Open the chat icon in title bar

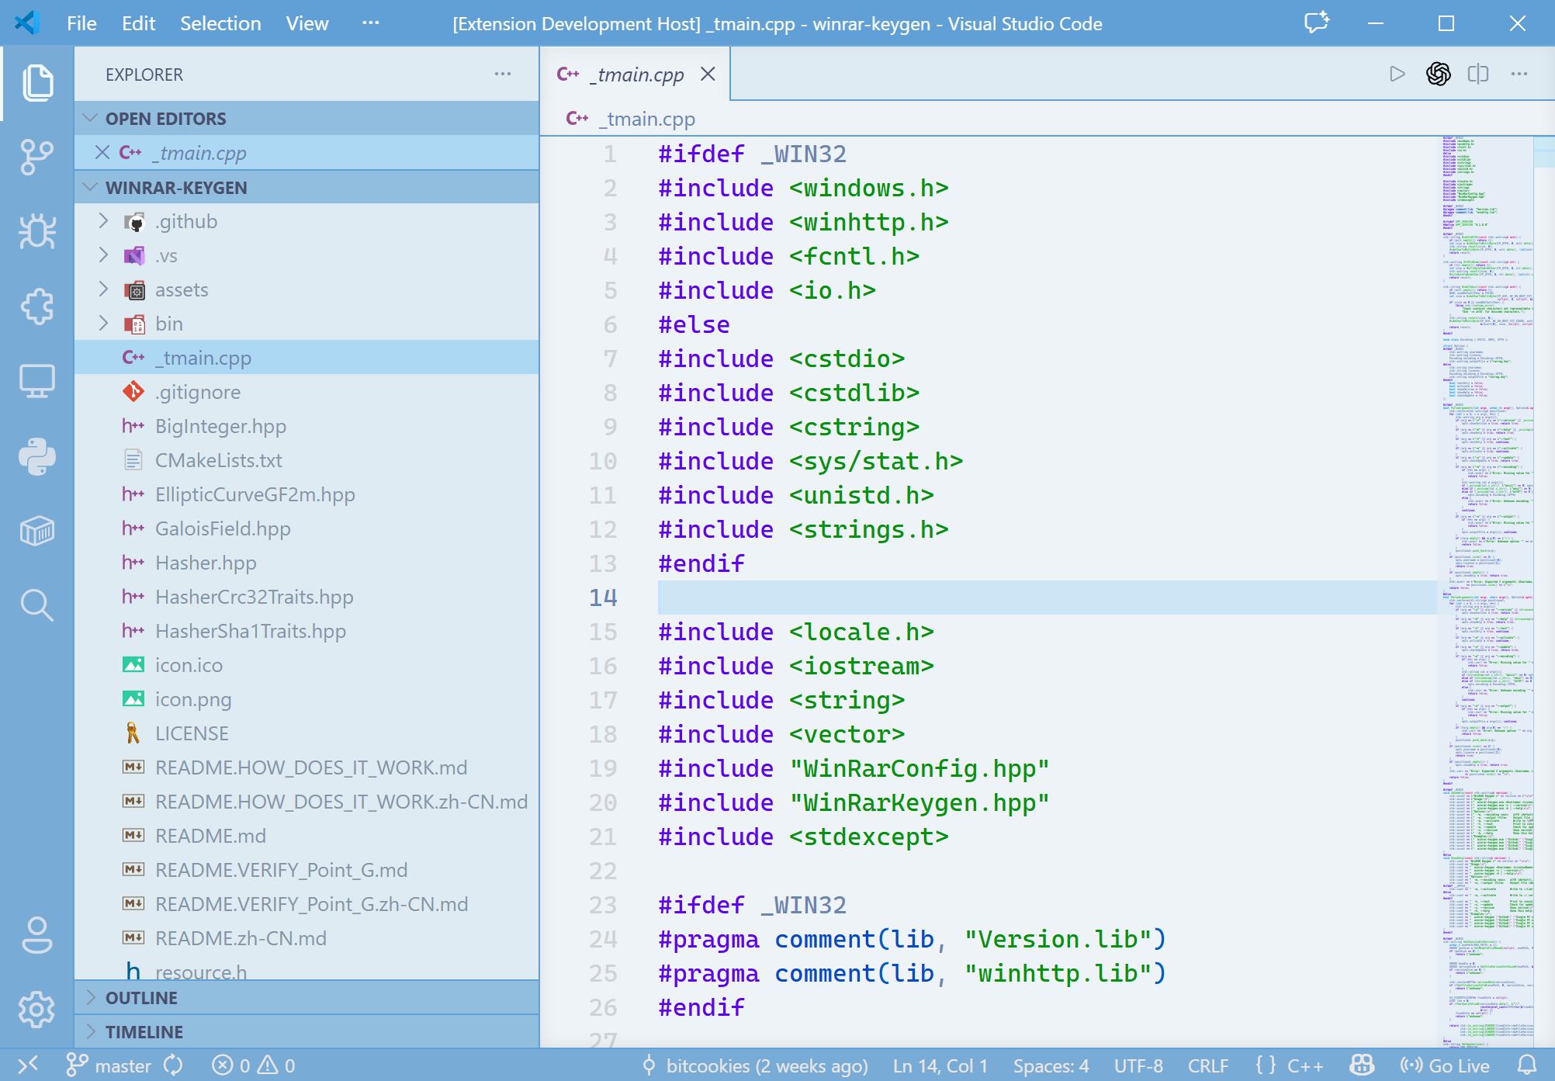click(1317, 23)
